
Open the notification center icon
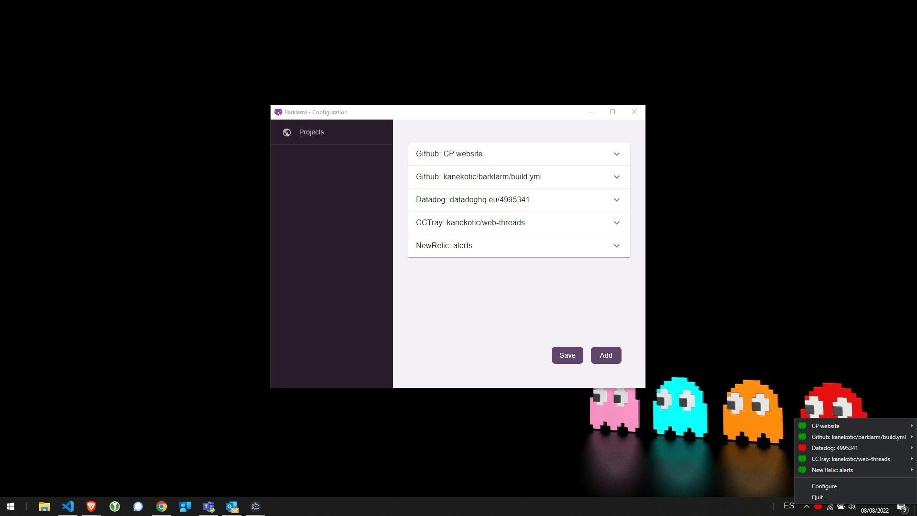tap(903, 508)
